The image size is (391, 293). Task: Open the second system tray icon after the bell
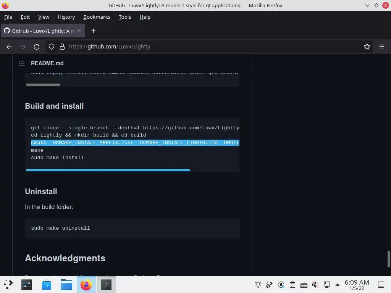pyautogui.click(x=269, y=285)
